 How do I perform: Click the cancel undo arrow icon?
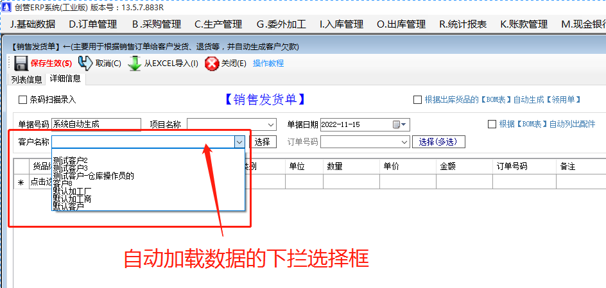click(85, 63)
